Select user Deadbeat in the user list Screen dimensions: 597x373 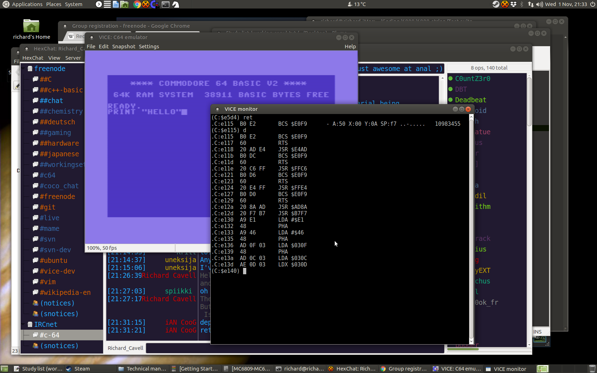[470, 100]
